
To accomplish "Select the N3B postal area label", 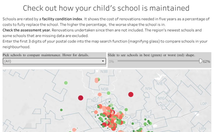I will (x=104, y=72).
